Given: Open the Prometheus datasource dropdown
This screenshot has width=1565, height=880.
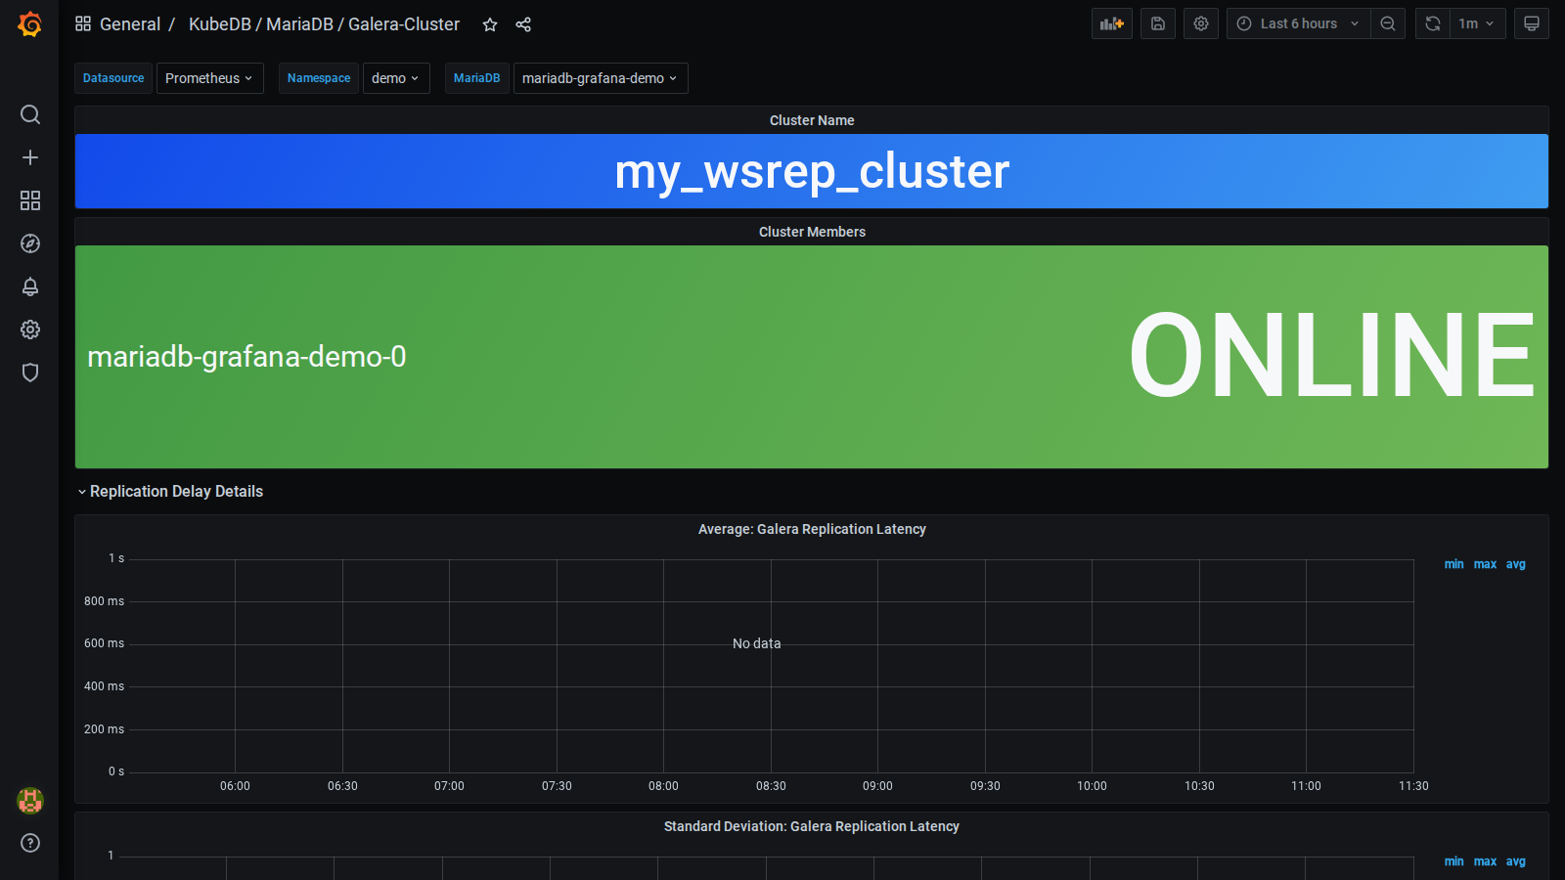Looking at the screenshot, I should pyautogui.click(x=209, y=78).
